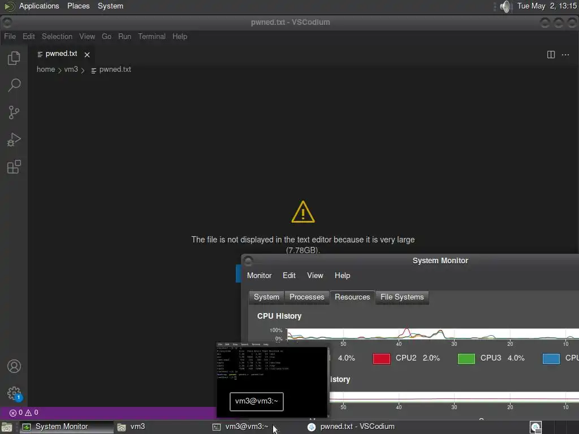Open the editor More Actions ellipsis
Screen dimensions: 579x434
[565, 55]
